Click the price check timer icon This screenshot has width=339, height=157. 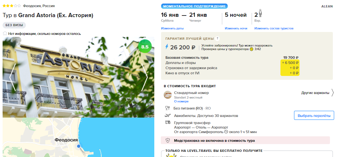click(x=251, y=49)
